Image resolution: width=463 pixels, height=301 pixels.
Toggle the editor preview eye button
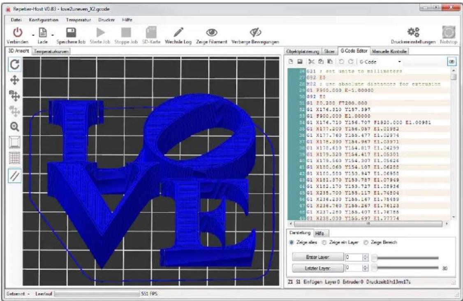tap(451, 61)
